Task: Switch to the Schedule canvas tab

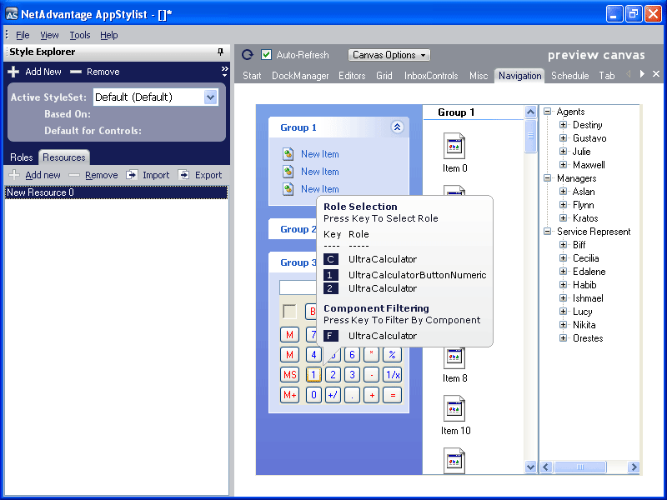Action: 569,75
